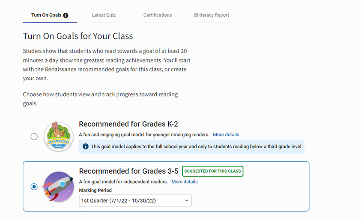Click the Marking Period dropdown arrow
The width and height of the screenshot is (361, 221).
point(186,201)
